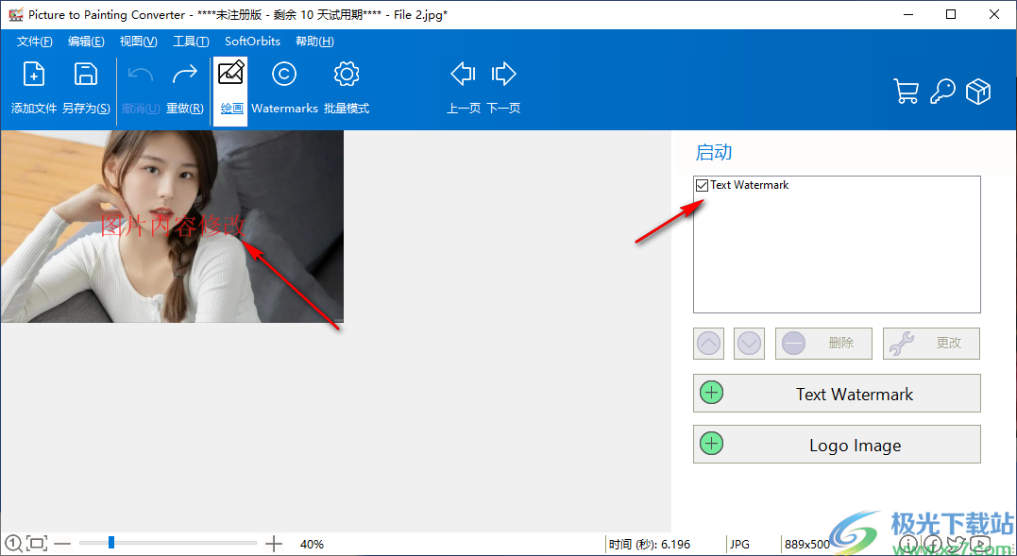This screenshot has width=1017, height=556.
Task: Open the 文件(F) menu
Action: click(x=34, y=42)
